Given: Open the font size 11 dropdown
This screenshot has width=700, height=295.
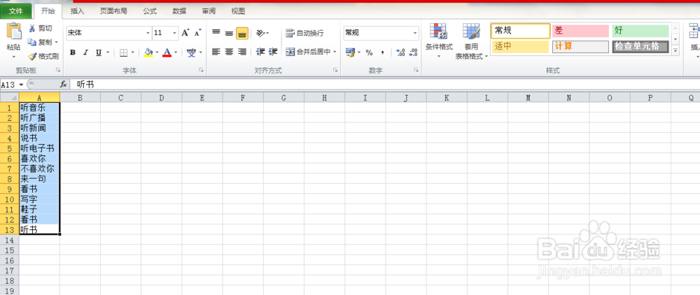Looking at the screenshot, I should pos(174,33).
